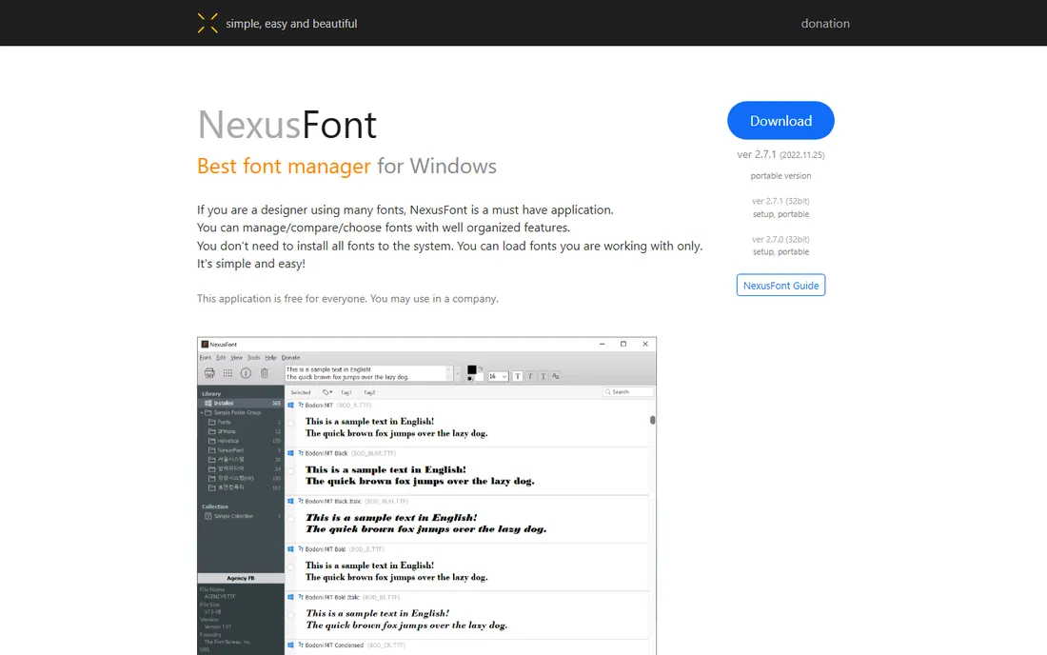Toggle the Italic T style button

coord(530,377)
